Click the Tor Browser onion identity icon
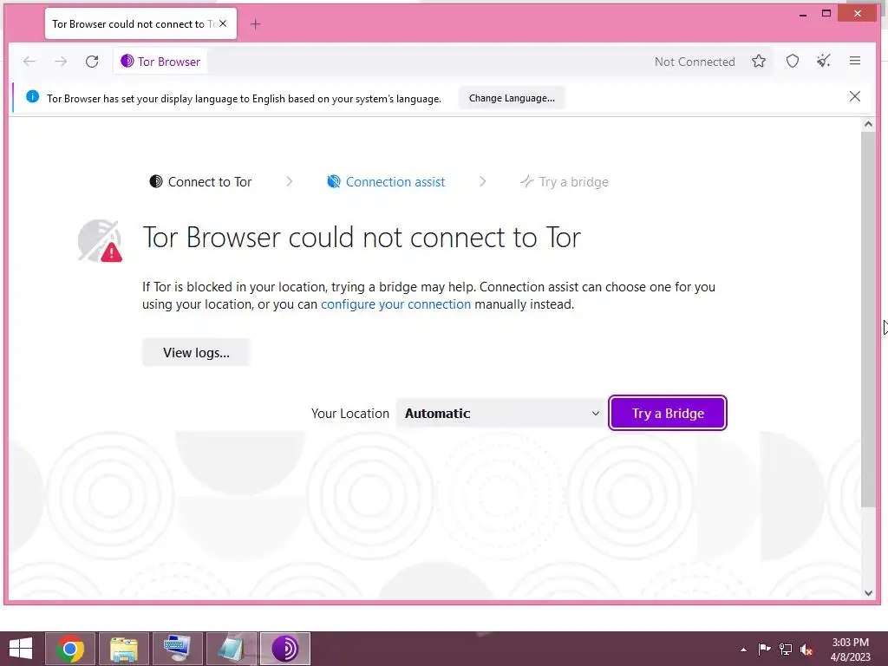Screen dimensions: 888x666 127,62
